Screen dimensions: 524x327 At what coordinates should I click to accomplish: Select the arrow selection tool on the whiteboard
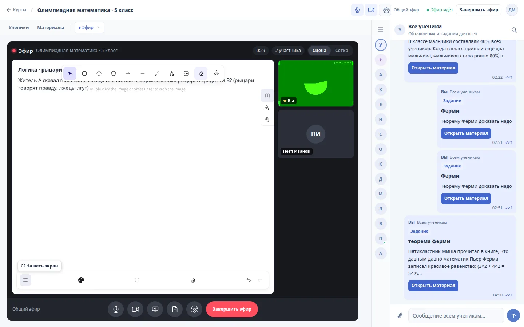click(x=70, y=73)
